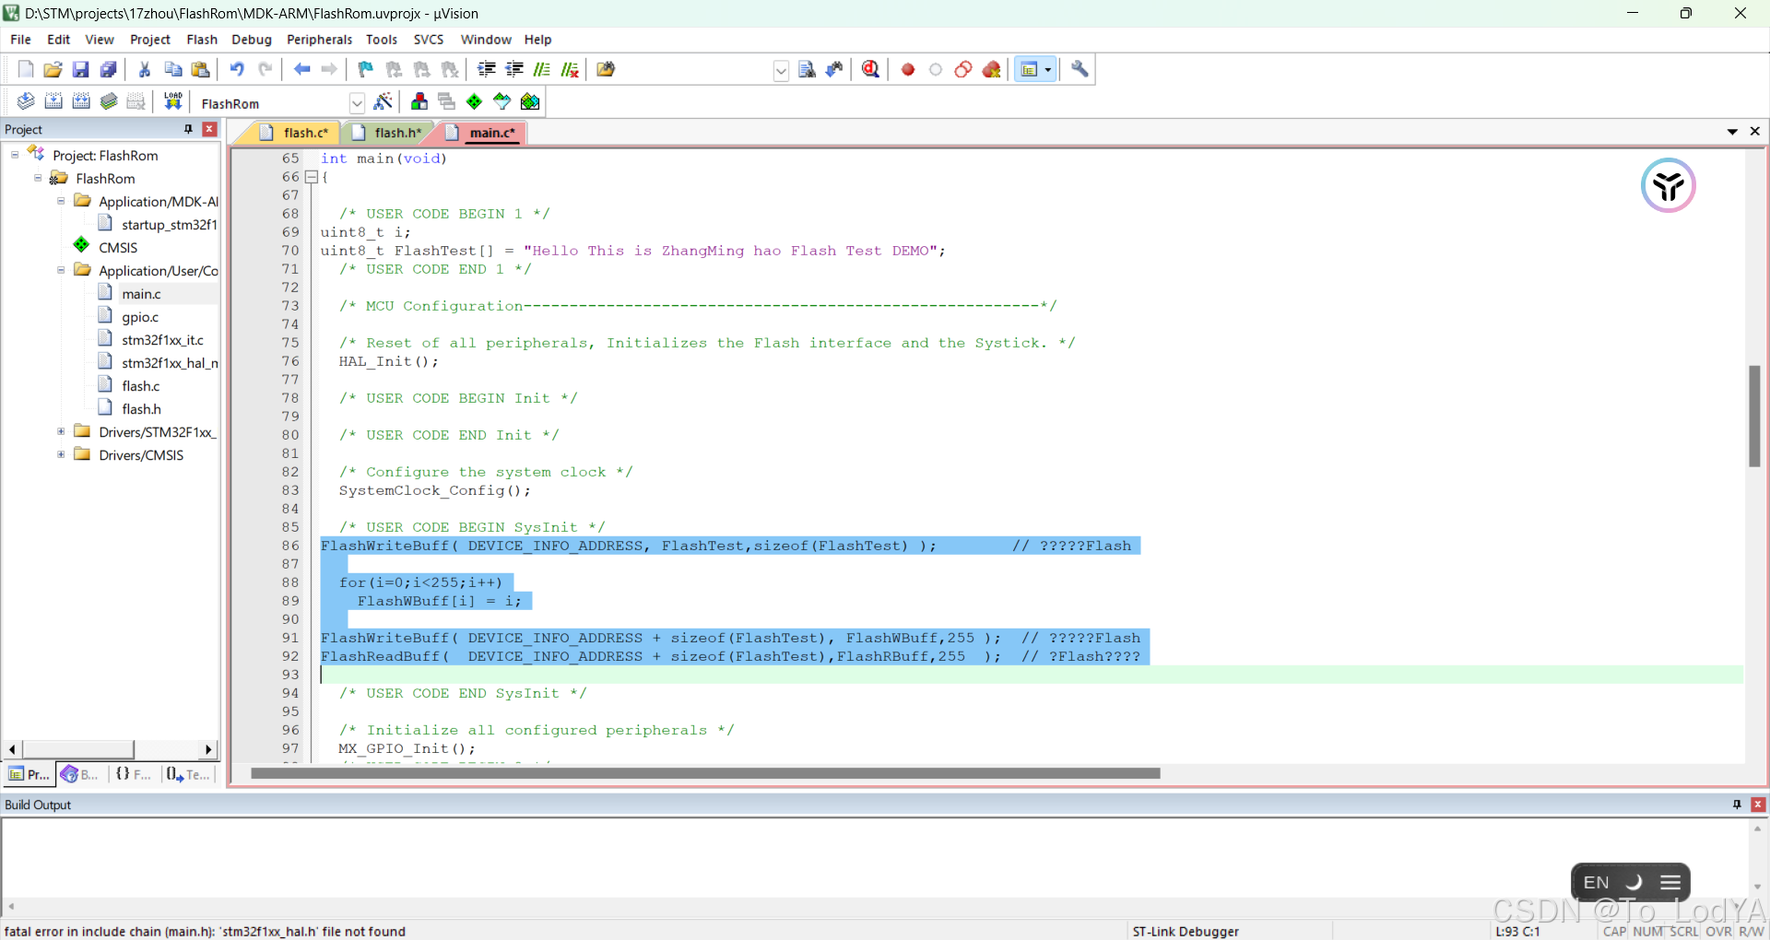Open the Peripherals menu

pyautogui.click(x=319, y=40)
